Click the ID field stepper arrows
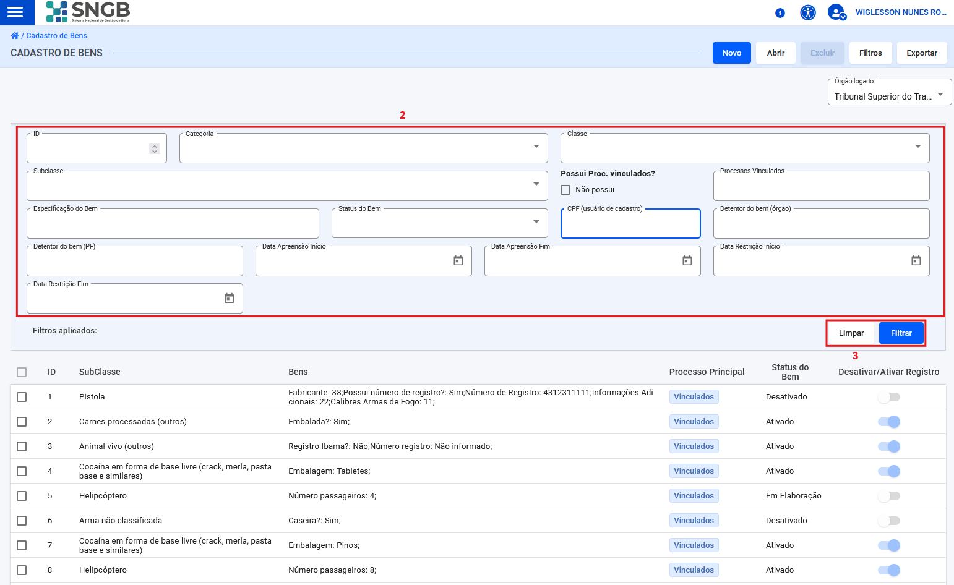This screenshot has width=954, height=585. pyautogui.click(x=155, y=149)
